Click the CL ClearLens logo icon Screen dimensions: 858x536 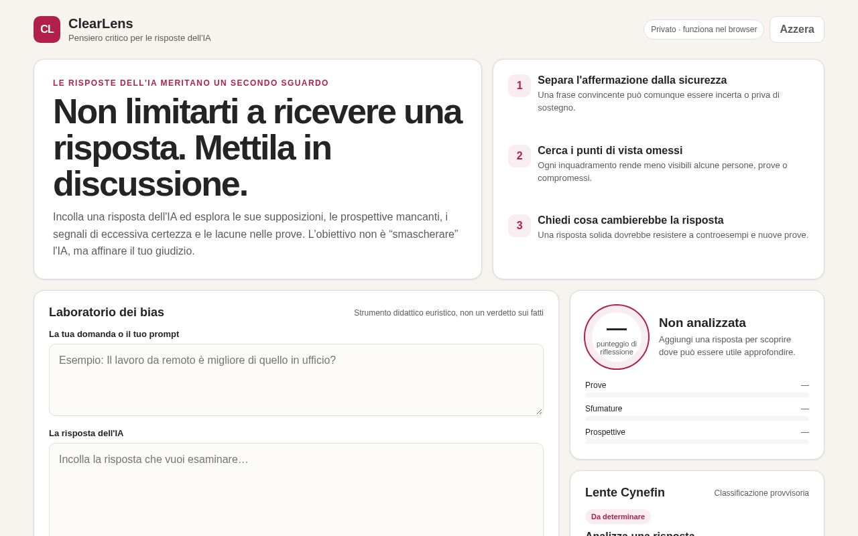tap(47, 29)
